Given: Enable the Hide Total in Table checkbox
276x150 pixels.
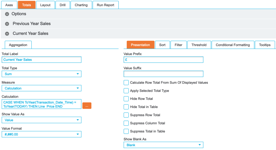Looking at the screenshot, I should coord(126,107).
